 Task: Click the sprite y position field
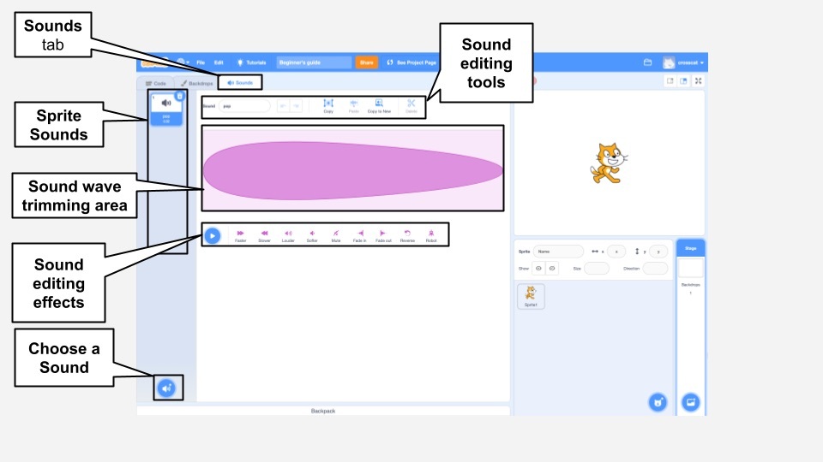point(658,252)
